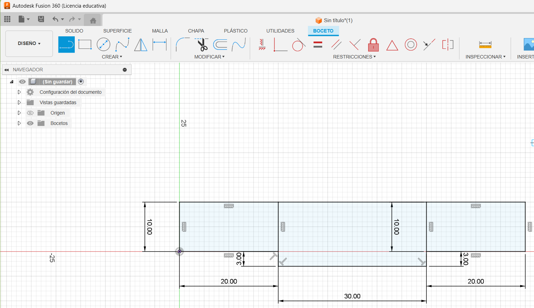Select the fit point Spline tool
This screenshot has height=308, width=534.
tap(122, 45)
